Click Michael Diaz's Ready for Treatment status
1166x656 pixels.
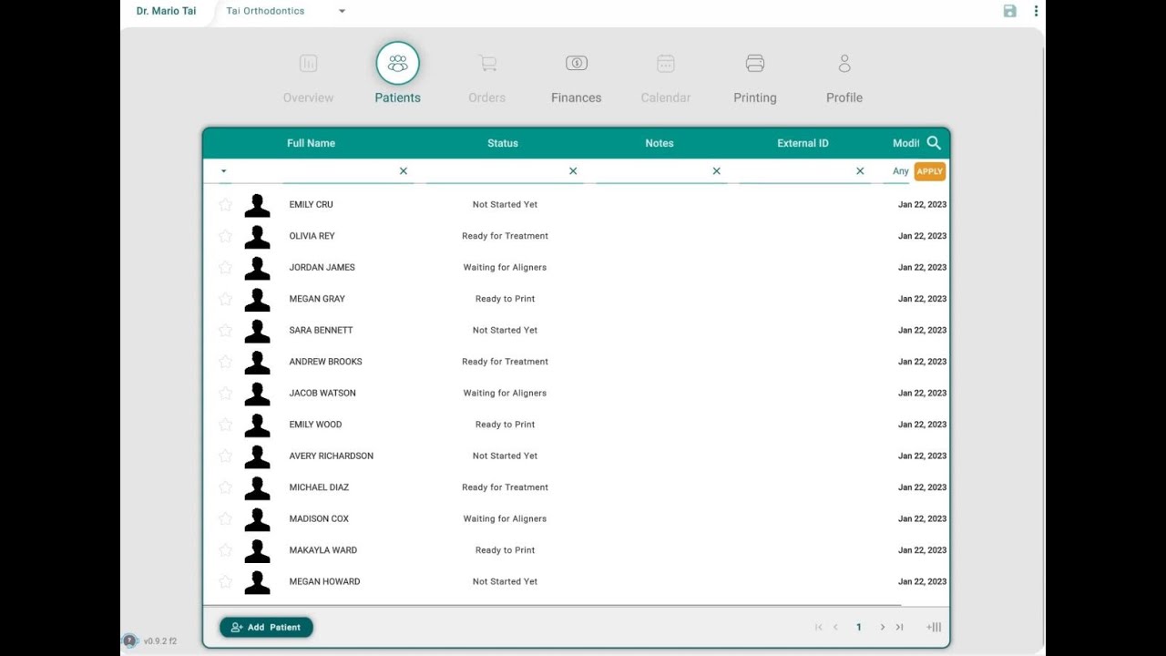[505, 487]
